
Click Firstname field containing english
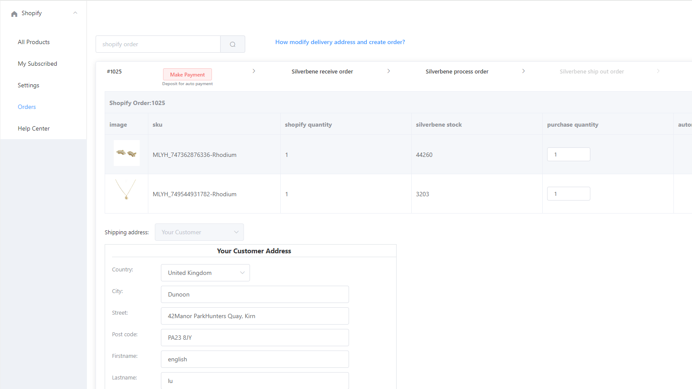click(x=255, y=359)
